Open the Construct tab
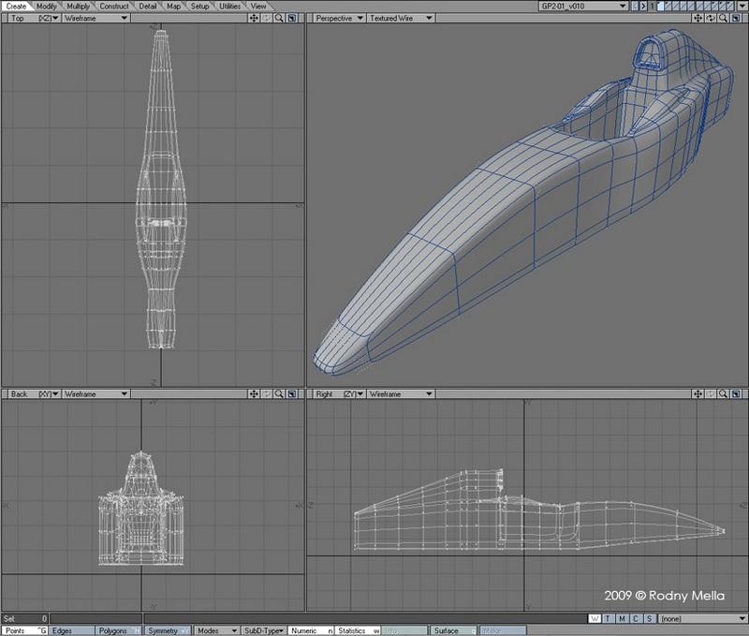Image resolution: width=749 pixels, height=636 pixels. (x=114, y=6)
